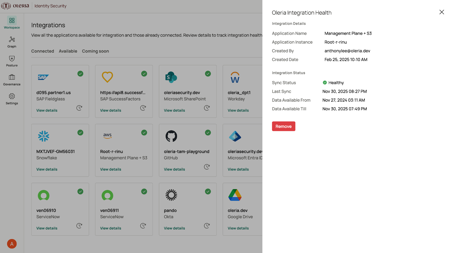Switch to the Connected tab

tap(43, 51)
